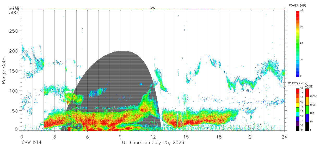Pick the purple 10-11 MHz frequency swatch

[x=297, y=123]
